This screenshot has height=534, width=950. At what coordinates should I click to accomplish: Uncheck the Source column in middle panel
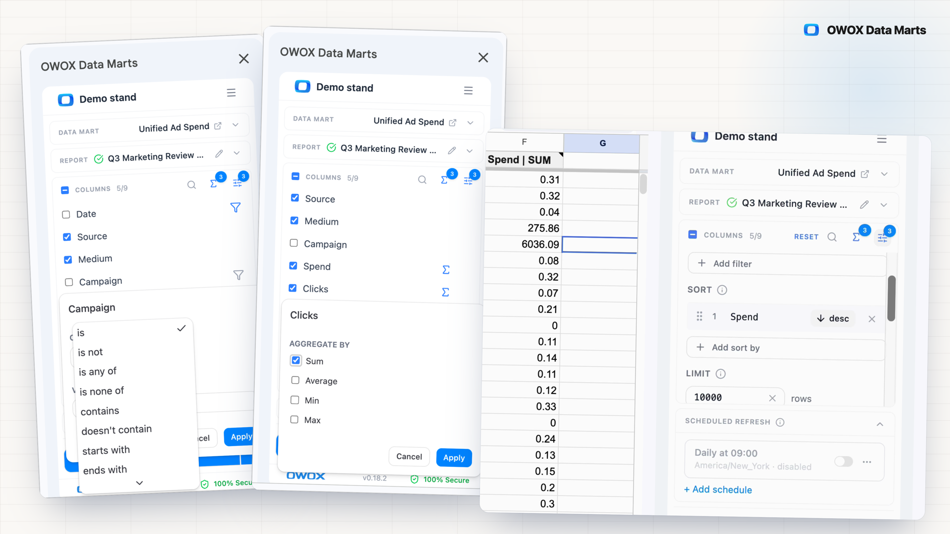click(x=295, y=198)
